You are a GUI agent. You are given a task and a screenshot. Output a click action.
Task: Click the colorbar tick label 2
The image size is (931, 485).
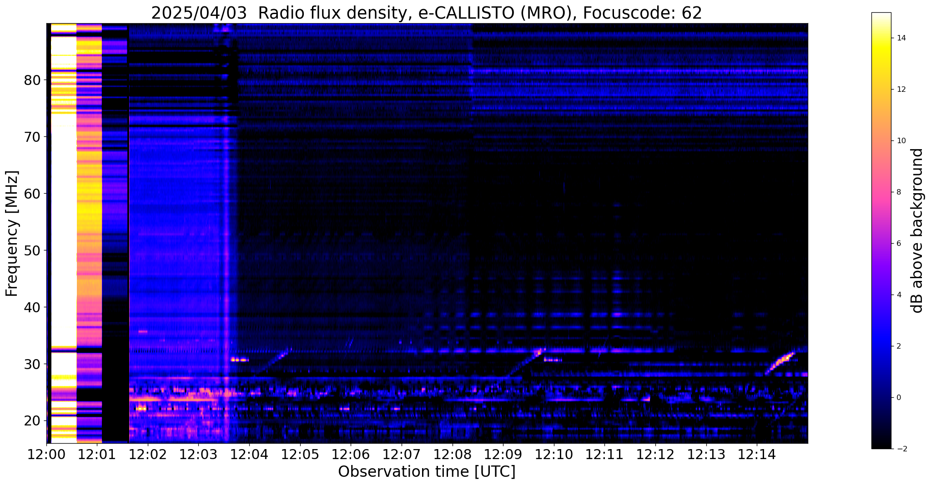point(898,346)
